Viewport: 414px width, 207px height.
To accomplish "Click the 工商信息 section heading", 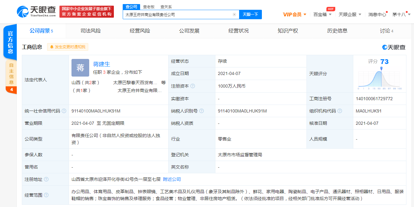I will point(32,47).
